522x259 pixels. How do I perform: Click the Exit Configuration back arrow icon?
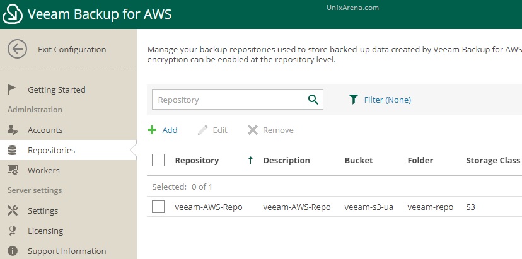coord(17,49)
